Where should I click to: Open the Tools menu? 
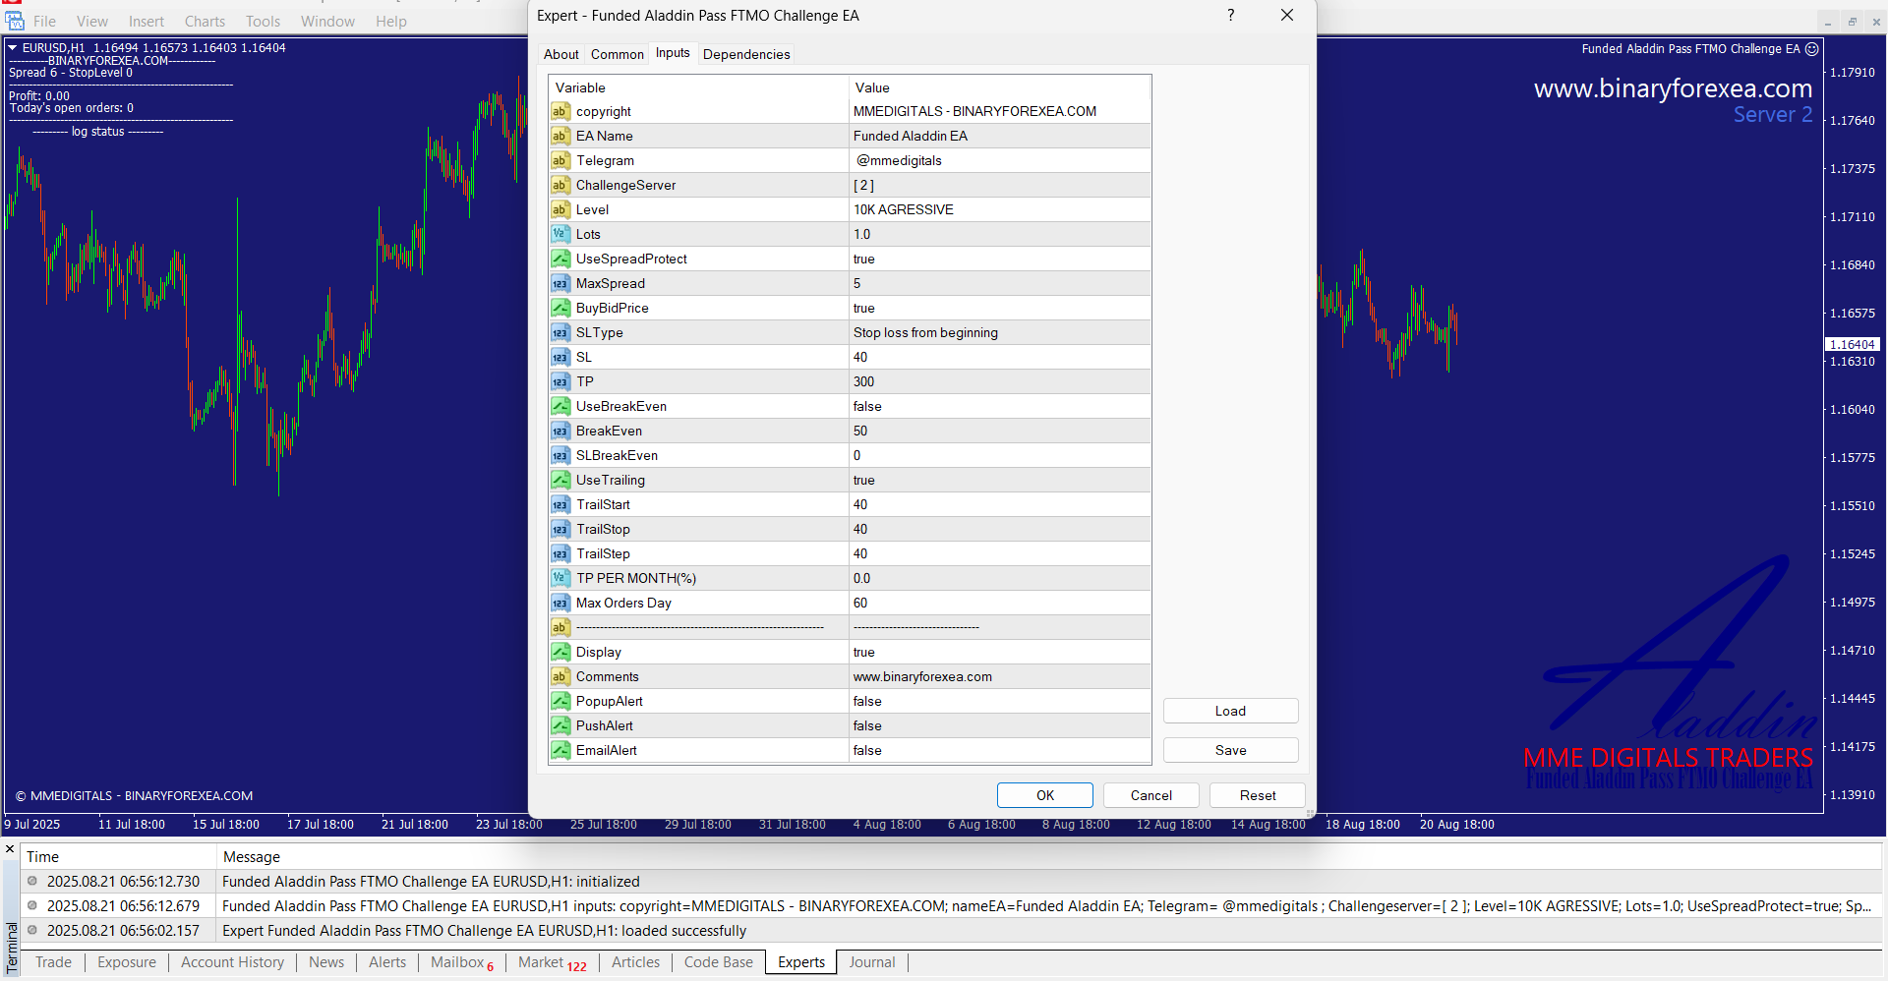(263, 22)
